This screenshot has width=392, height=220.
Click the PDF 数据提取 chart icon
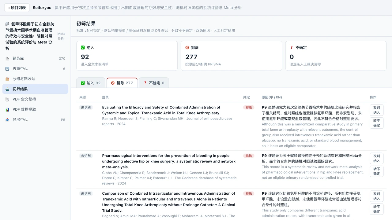click(7, 109)
